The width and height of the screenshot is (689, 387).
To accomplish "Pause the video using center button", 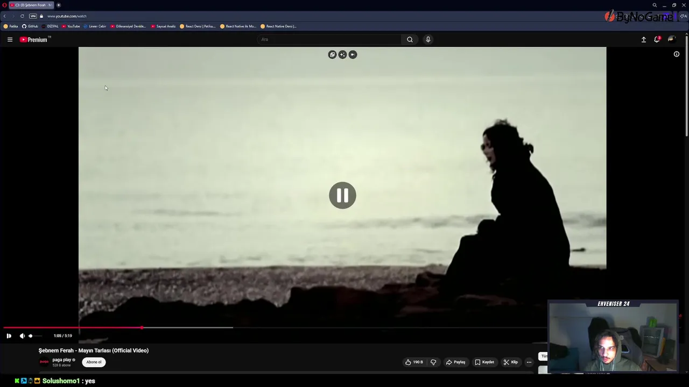I will [342, 195].
